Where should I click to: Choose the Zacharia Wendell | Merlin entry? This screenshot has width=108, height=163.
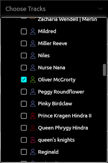(x=67, y=20)
